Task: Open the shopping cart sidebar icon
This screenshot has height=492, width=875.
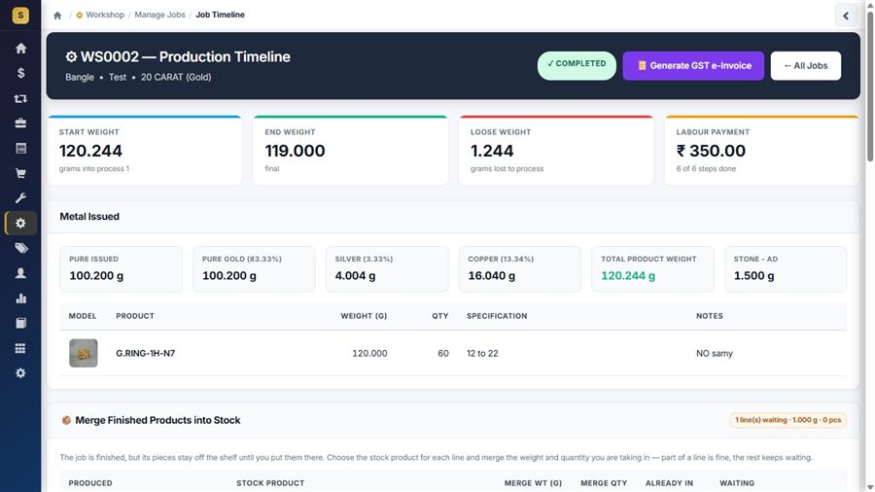Action: (20, 173)
